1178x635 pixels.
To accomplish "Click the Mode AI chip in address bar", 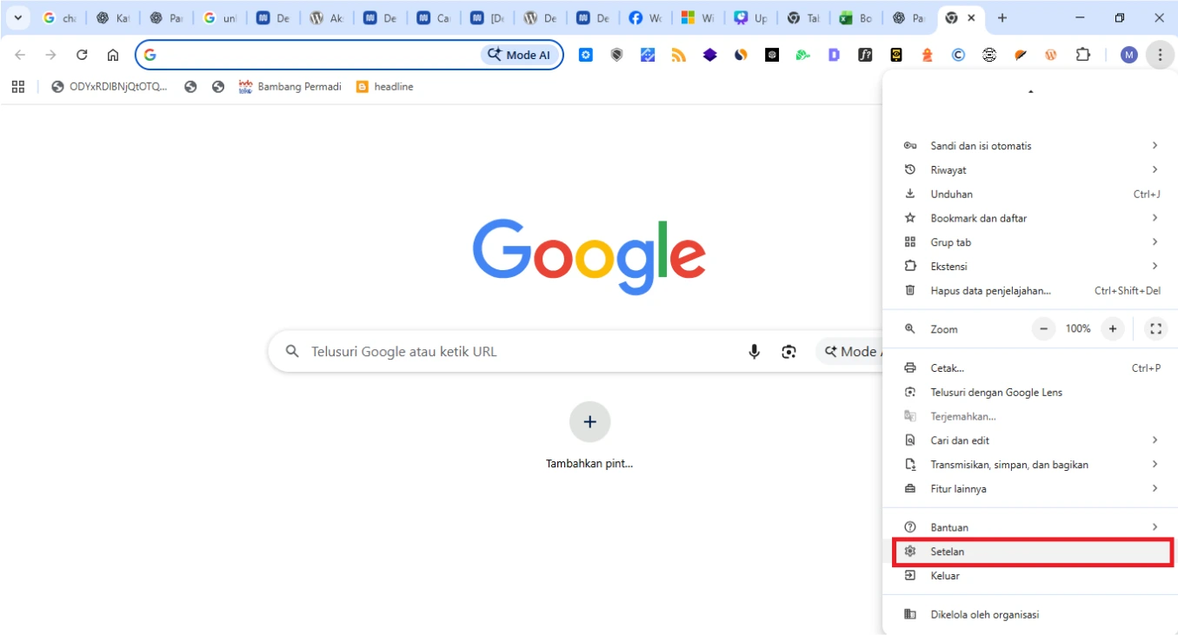I will pos(519,55).
